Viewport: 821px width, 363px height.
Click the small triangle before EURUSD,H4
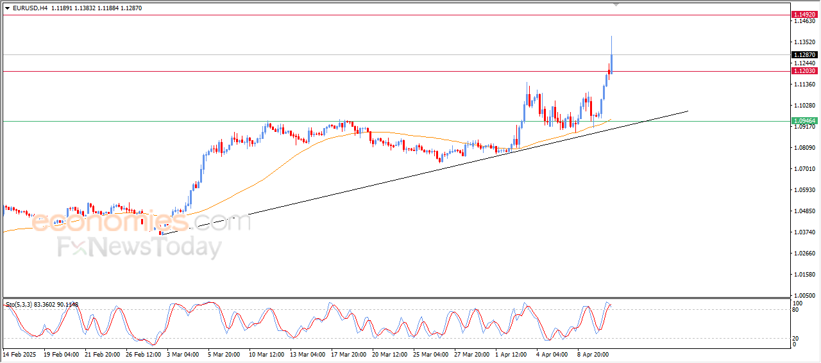(x=8, y=8)
